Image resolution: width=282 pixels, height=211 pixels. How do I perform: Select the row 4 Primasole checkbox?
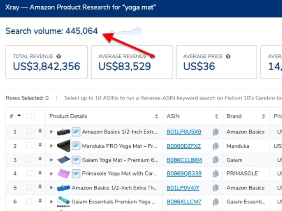(x=29, y=173)
